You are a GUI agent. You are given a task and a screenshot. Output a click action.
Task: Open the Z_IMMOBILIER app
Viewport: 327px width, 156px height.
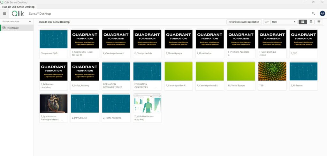(x=85, y=108)
